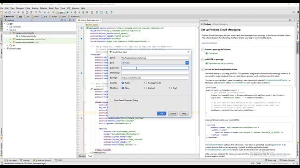Screen dimensions: 300x168
Task: Switch to the Design tab
Action: pyautogui.click(x=82, y=156)
